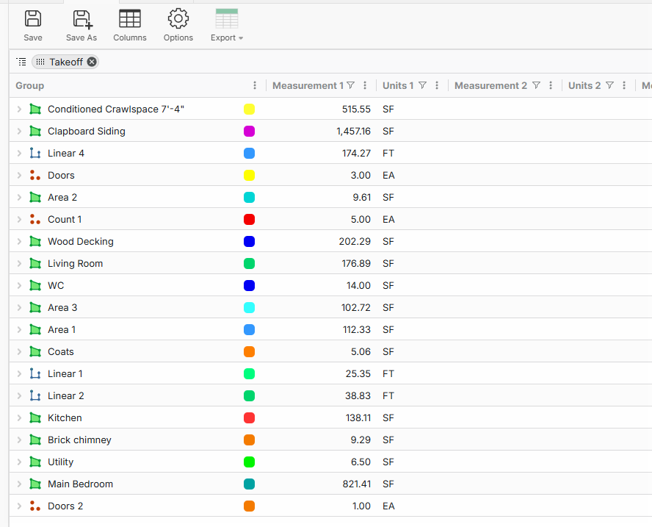The width and height of the screenshot is (652, 527).
Task: Filter the Units 1 column
Action: tap(422, 85)
